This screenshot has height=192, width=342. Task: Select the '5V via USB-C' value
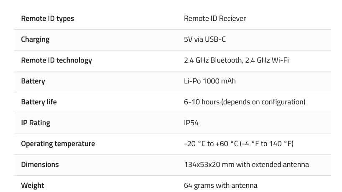[x=204, y=39]
